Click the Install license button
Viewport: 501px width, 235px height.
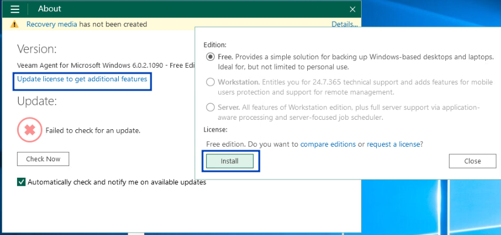click(230, 161)
